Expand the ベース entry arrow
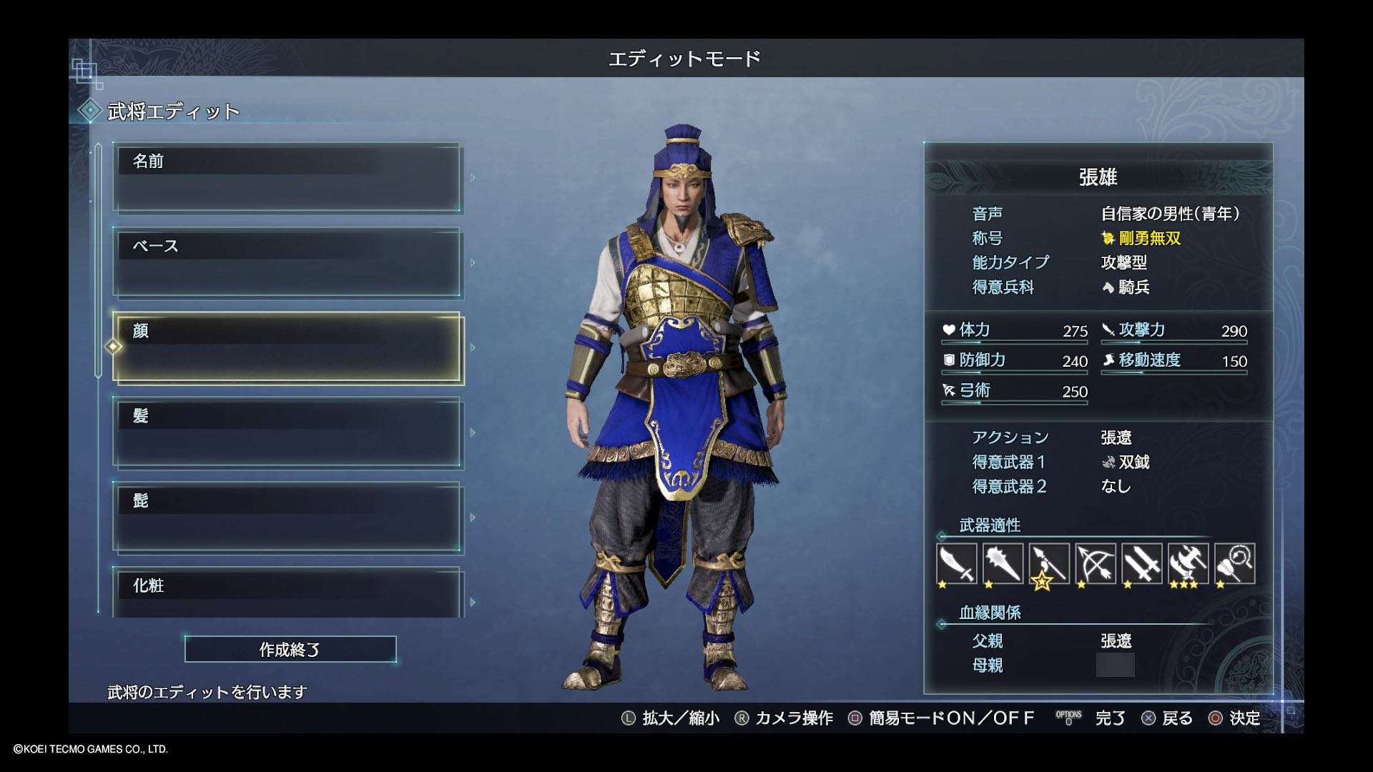1373x772 pixels. click(473, 263)
